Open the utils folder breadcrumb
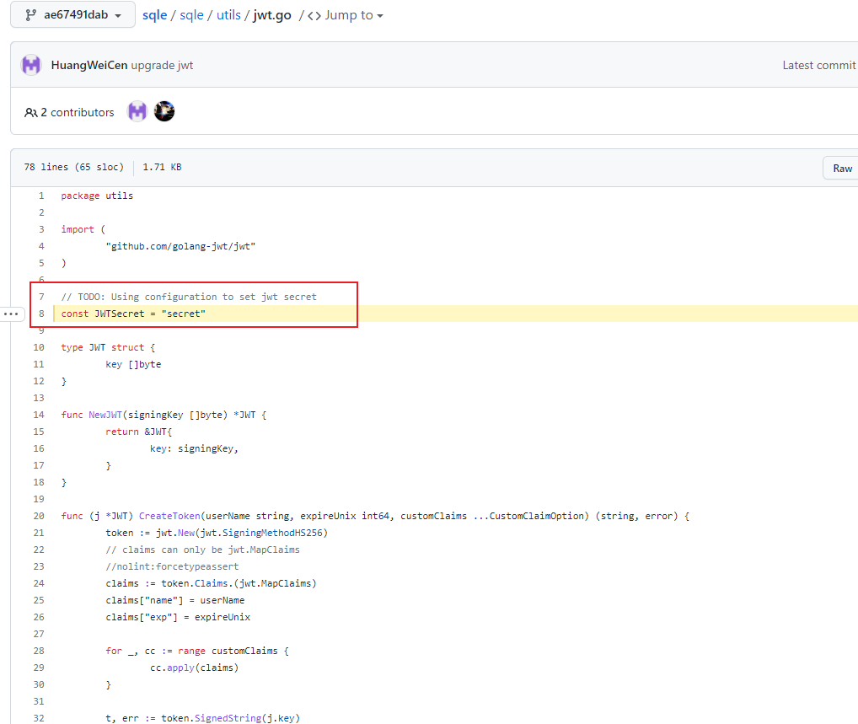 (x=228, y=15)
